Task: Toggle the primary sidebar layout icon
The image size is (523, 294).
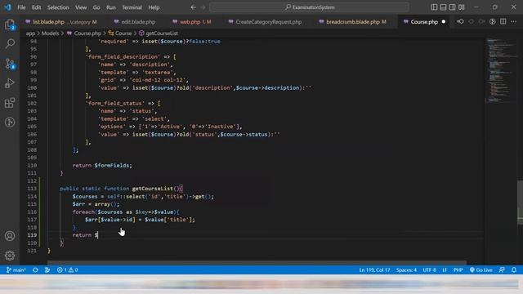Action: (x=434, y=7)
